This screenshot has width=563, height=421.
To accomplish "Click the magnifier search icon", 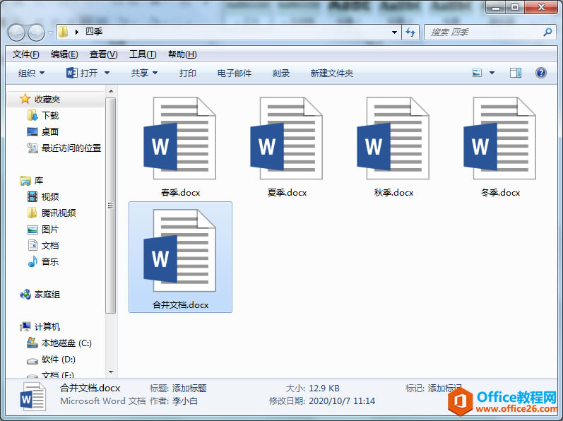I will click(x=547, y=32).
